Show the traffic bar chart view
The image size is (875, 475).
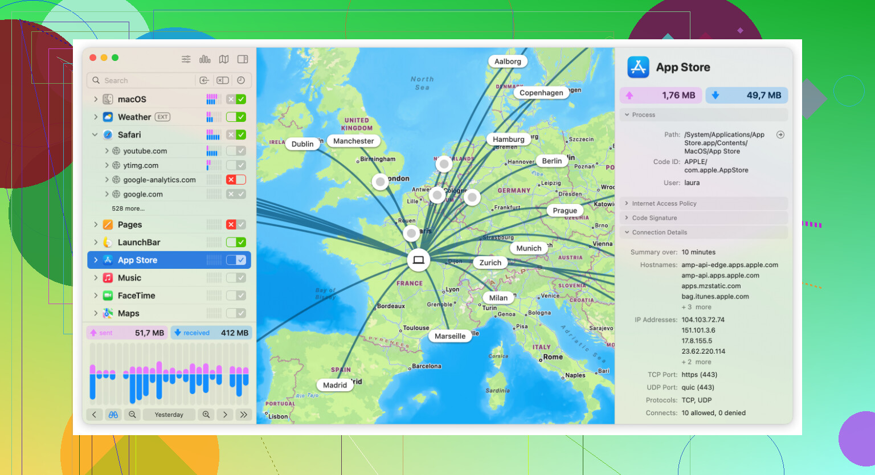(x=205, y=59)
